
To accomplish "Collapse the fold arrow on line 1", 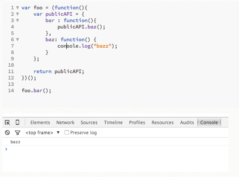I will 18,7.
